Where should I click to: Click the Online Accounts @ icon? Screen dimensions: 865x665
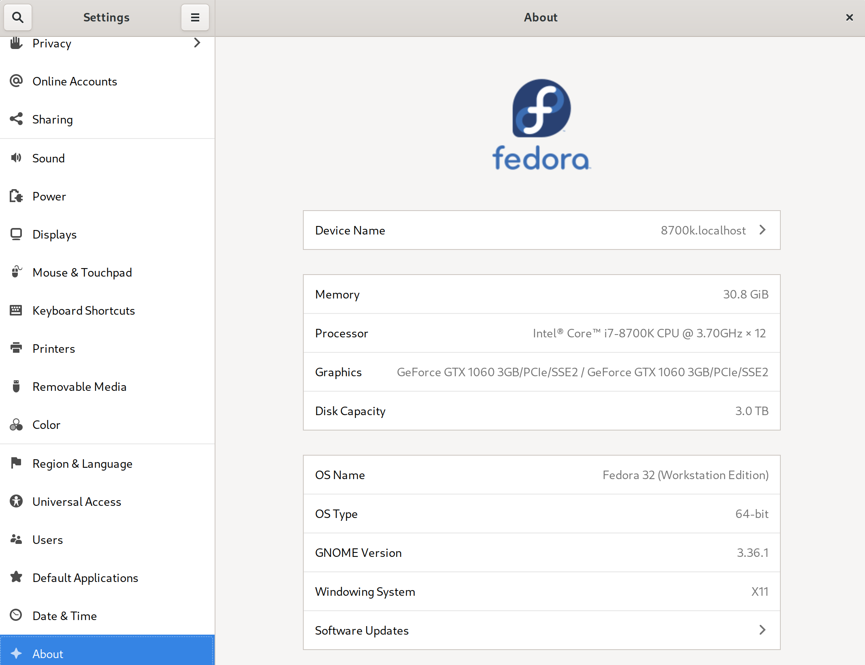(x=16, y=81)
